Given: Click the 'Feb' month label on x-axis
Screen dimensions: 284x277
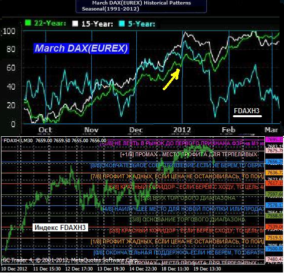Looking at the screenshot, I should 228,130.
